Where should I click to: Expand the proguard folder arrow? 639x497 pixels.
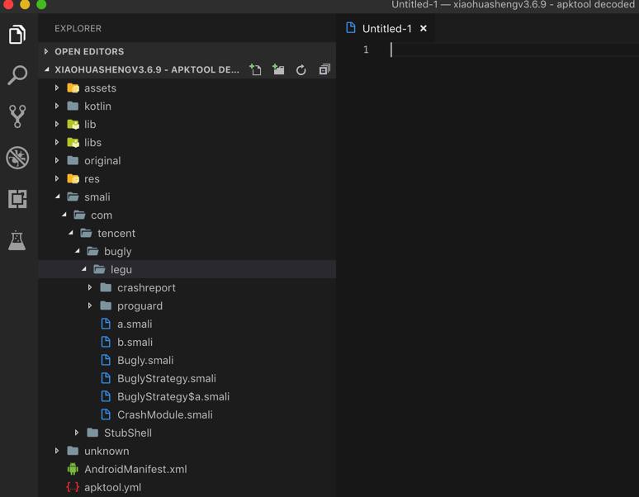point(90,305)
